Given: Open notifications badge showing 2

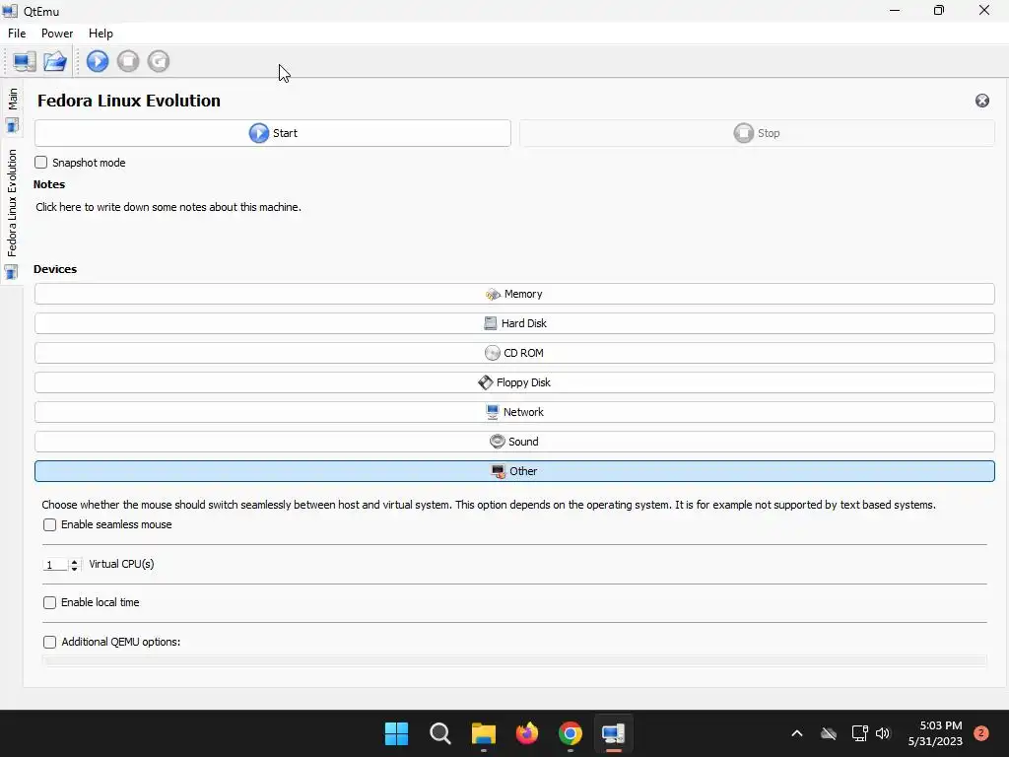Looking at the screenshot, I should pos(981,733).
